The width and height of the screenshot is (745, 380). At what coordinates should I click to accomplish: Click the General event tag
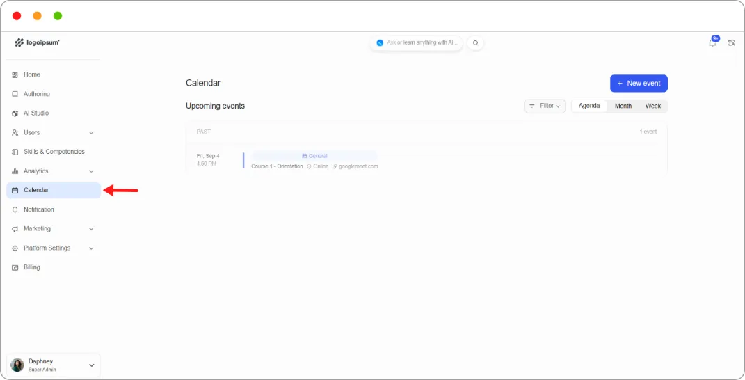(x=314, y=156)
